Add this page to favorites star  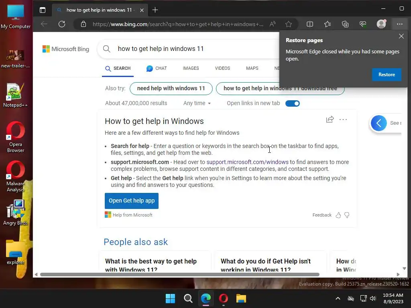(x=289, y=24)
